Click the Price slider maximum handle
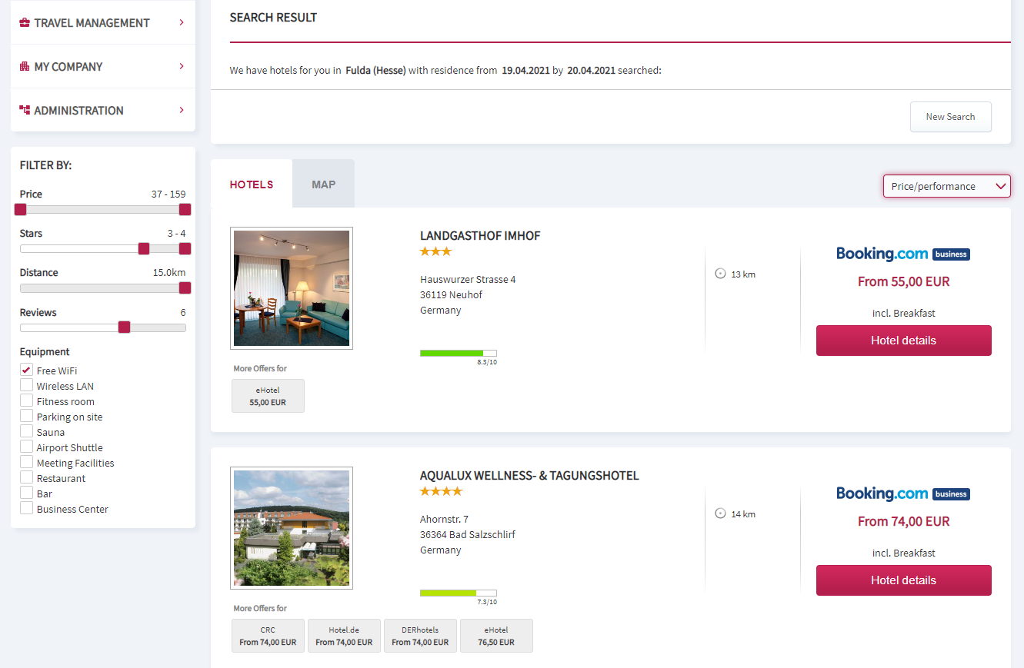1024x668 pixels. click(x=185, y=209)
